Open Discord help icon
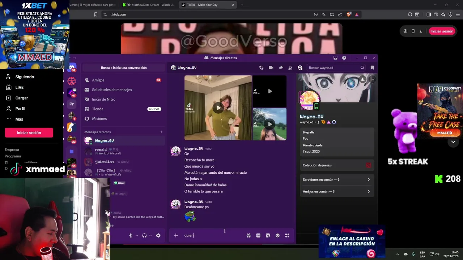The height and width of the screenshot is (260, 463). [x=344, y=58]
